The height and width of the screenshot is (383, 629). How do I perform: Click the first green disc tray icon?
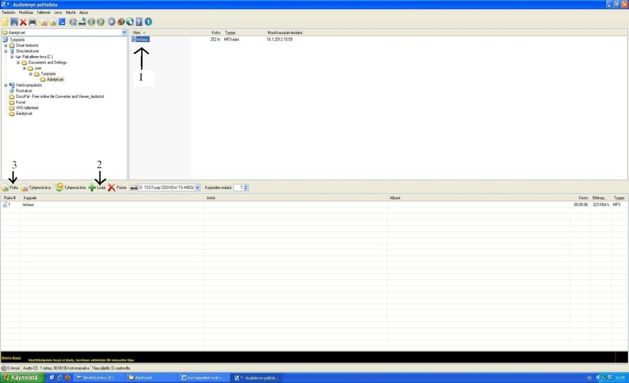(91, 22)
